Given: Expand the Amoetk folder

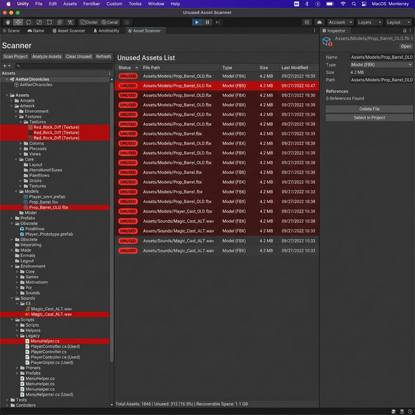Looking at the screenshot, I should (x=12, y=101).
